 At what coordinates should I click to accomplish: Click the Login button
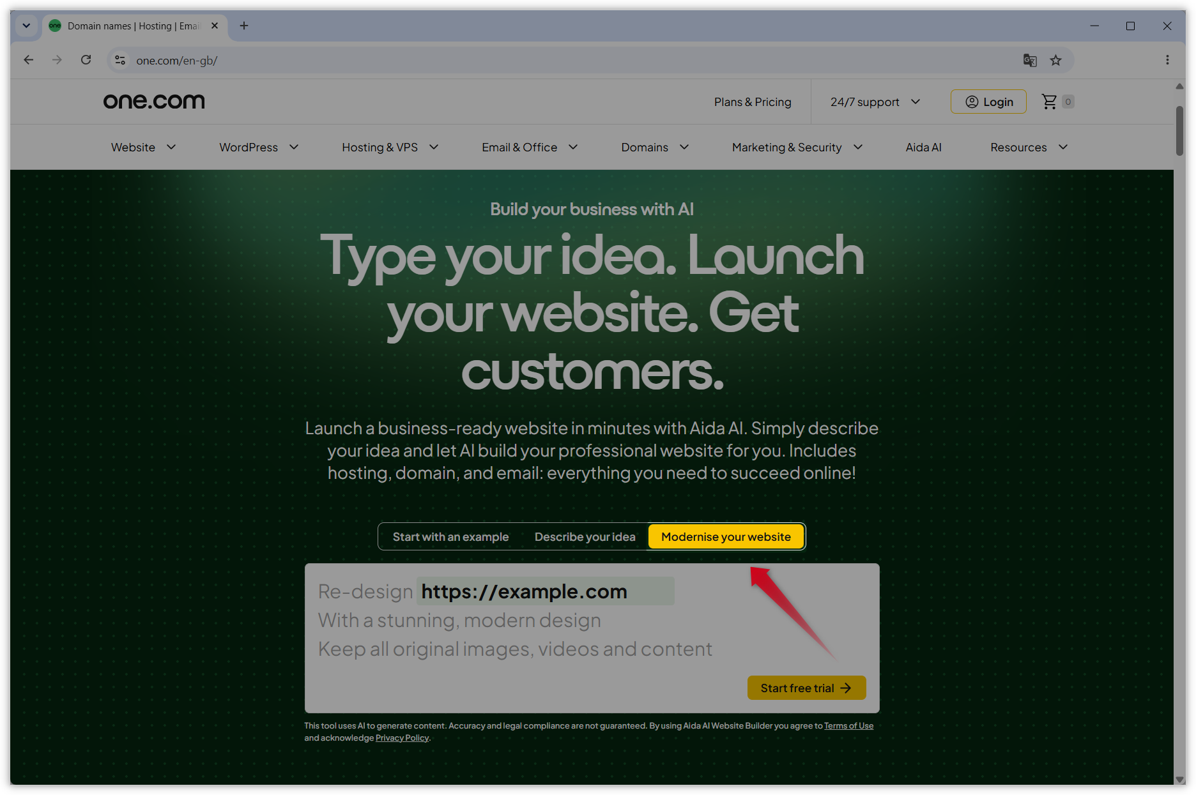pos(988,102)
